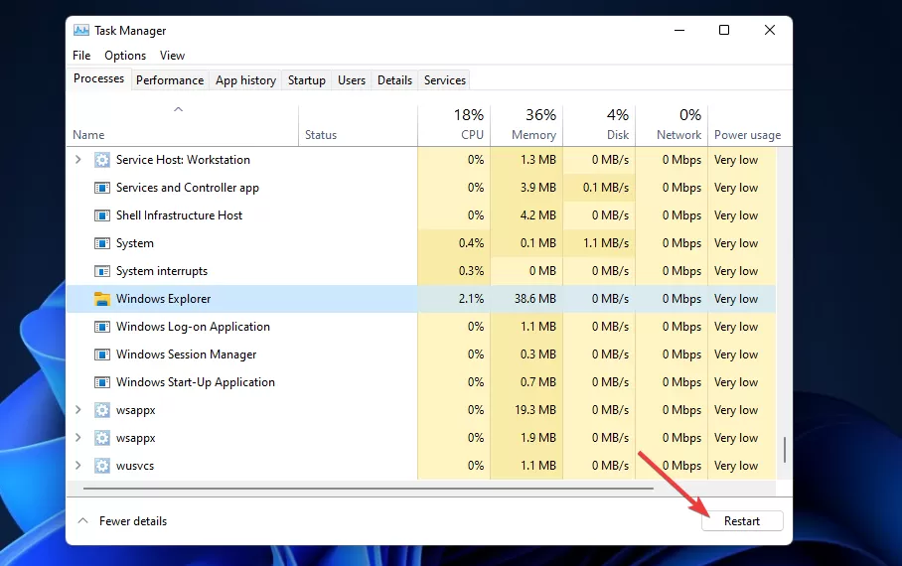Click the horizontal scrollbar at the bottom

(369, 489)
